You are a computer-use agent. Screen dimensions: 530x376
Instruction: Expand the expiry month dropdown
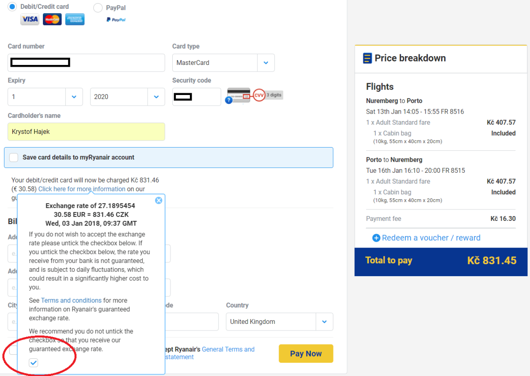74,97
